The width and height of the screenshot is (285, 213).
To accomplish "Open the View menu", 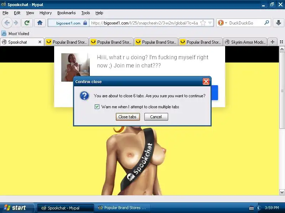I will (30, 13).
